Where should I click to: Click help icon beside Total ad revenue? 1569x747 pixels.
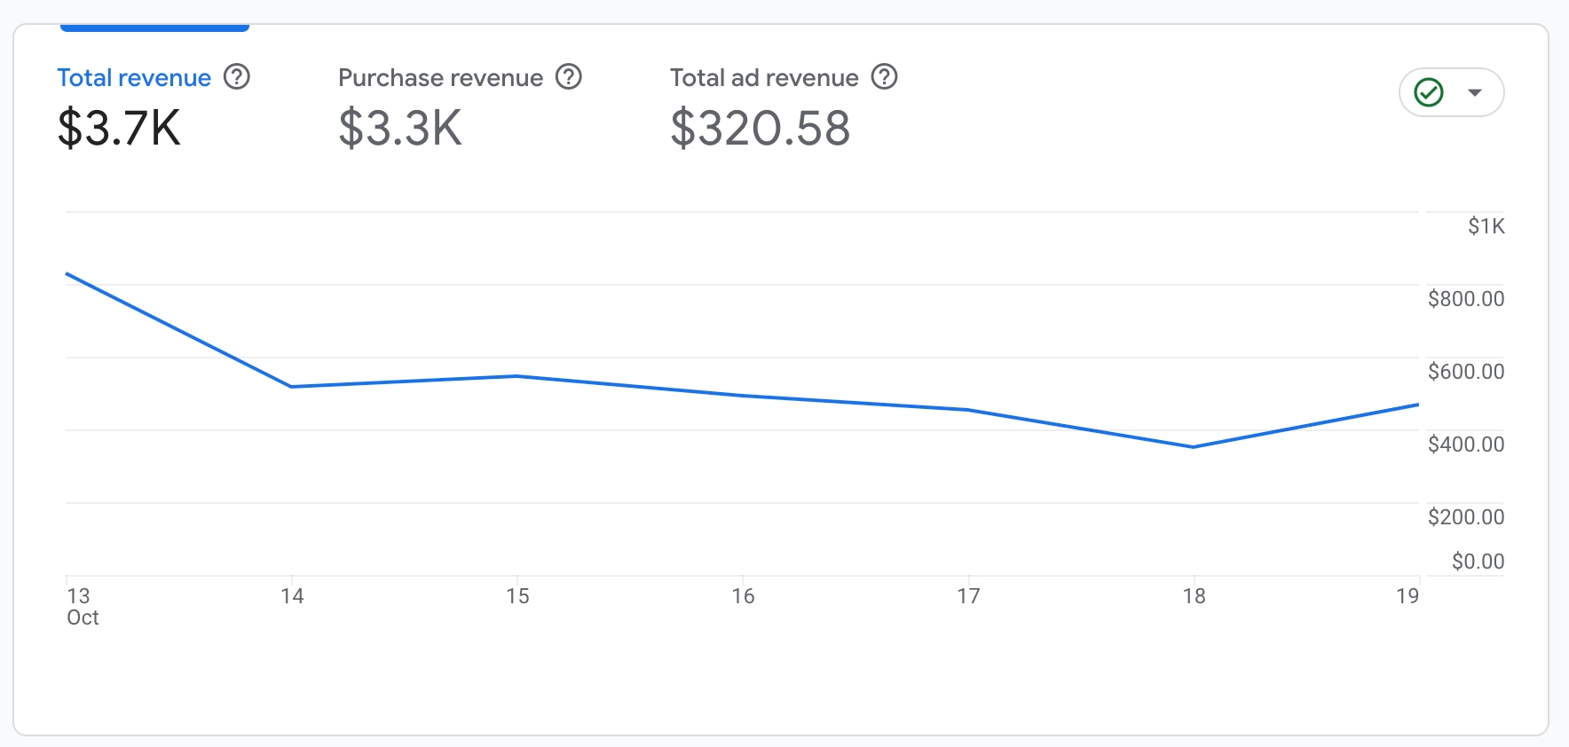tap(885, 77)
